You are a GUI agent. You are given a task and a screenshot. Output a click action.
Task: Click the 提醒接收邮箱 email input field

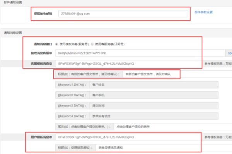tap(123, 14)
